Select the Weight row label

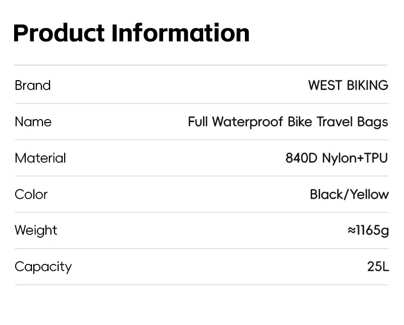point(36,231)
